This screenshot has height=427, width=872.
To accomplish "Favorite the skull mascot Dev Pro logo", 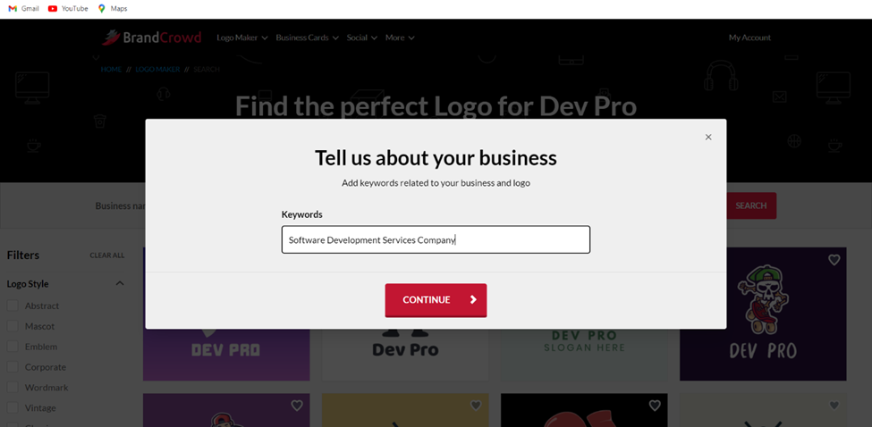I will [x=834, y=260].
